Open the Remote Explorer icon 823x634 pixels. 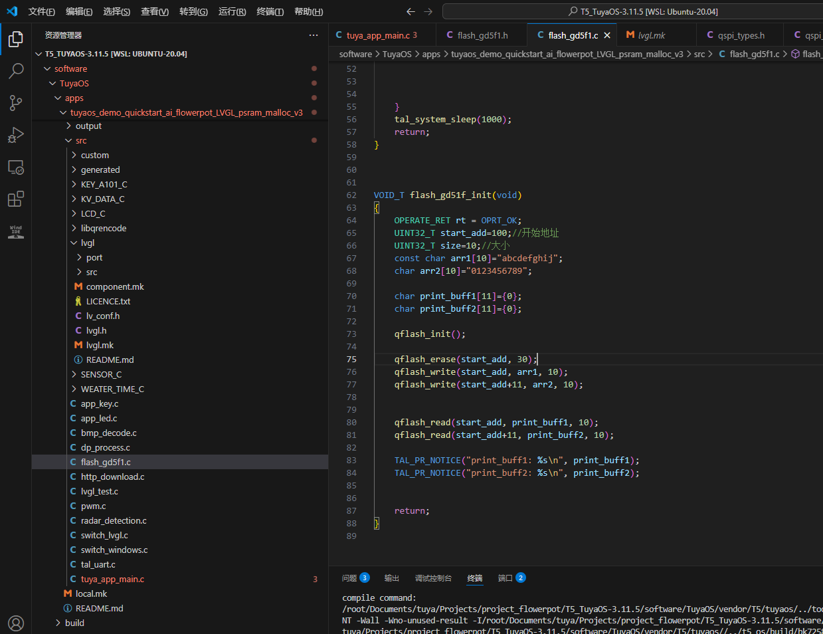(16, 167)
